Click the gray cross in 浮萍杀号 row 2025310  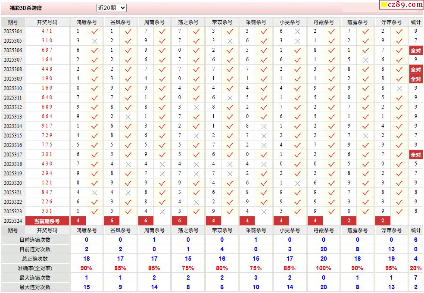[x=399, y=88]
